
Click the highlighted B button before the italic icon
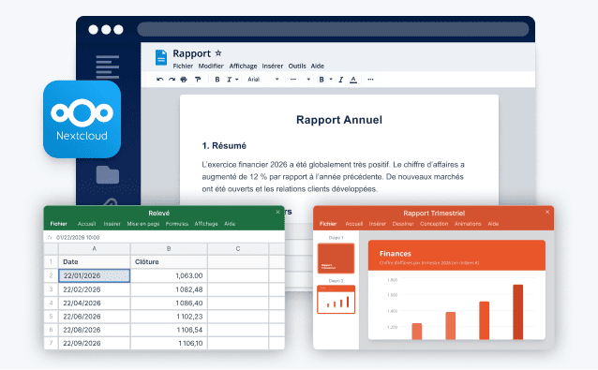click(x=321, y=80)
